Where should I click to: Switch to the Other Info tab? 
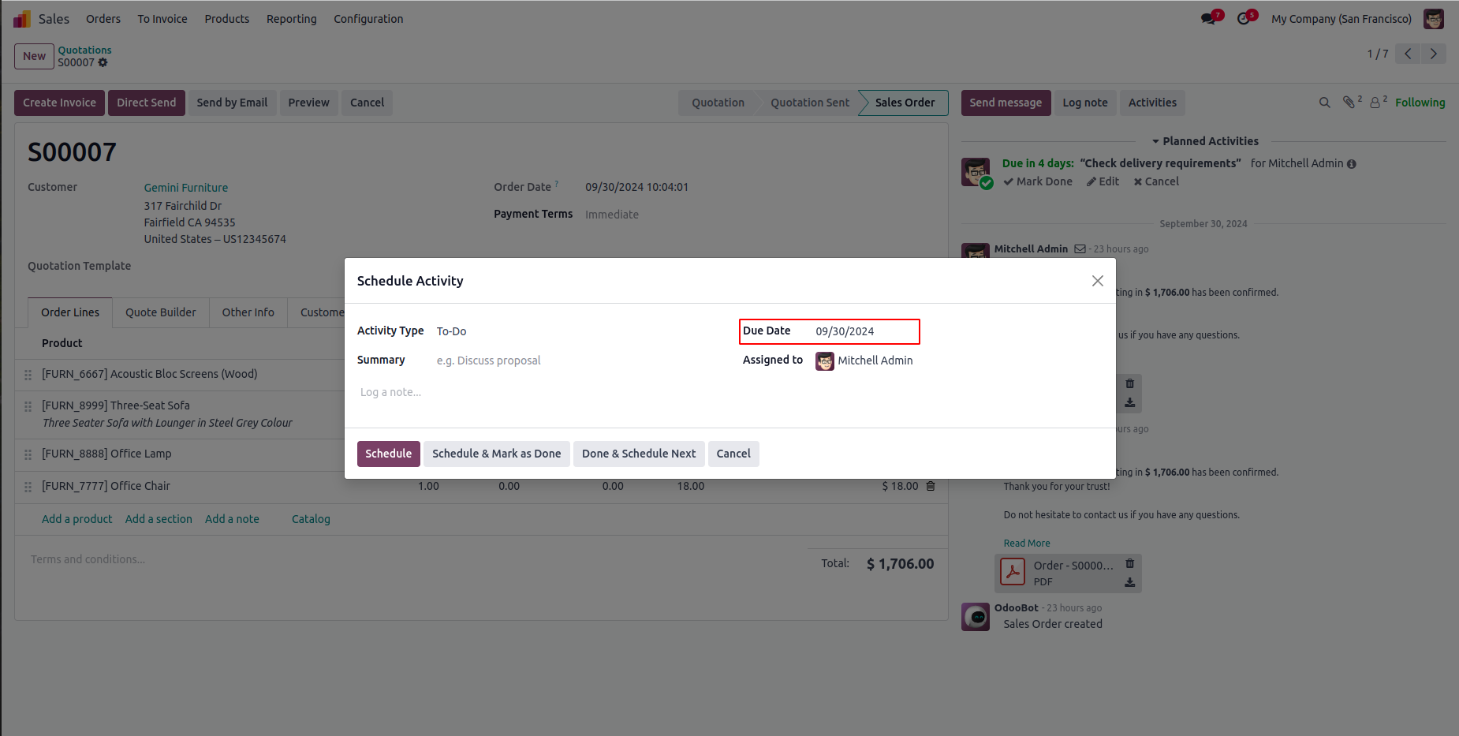[x=248, y=312]
